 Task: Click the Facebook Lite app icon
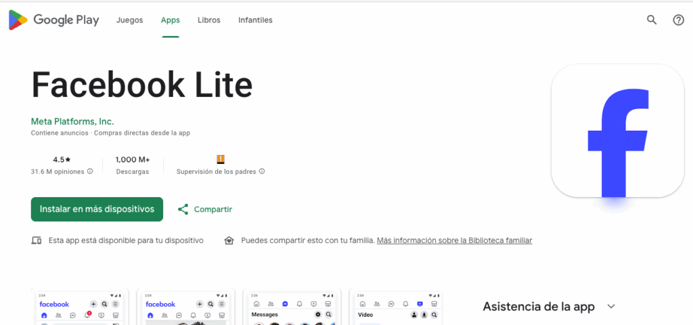(617, 131)
